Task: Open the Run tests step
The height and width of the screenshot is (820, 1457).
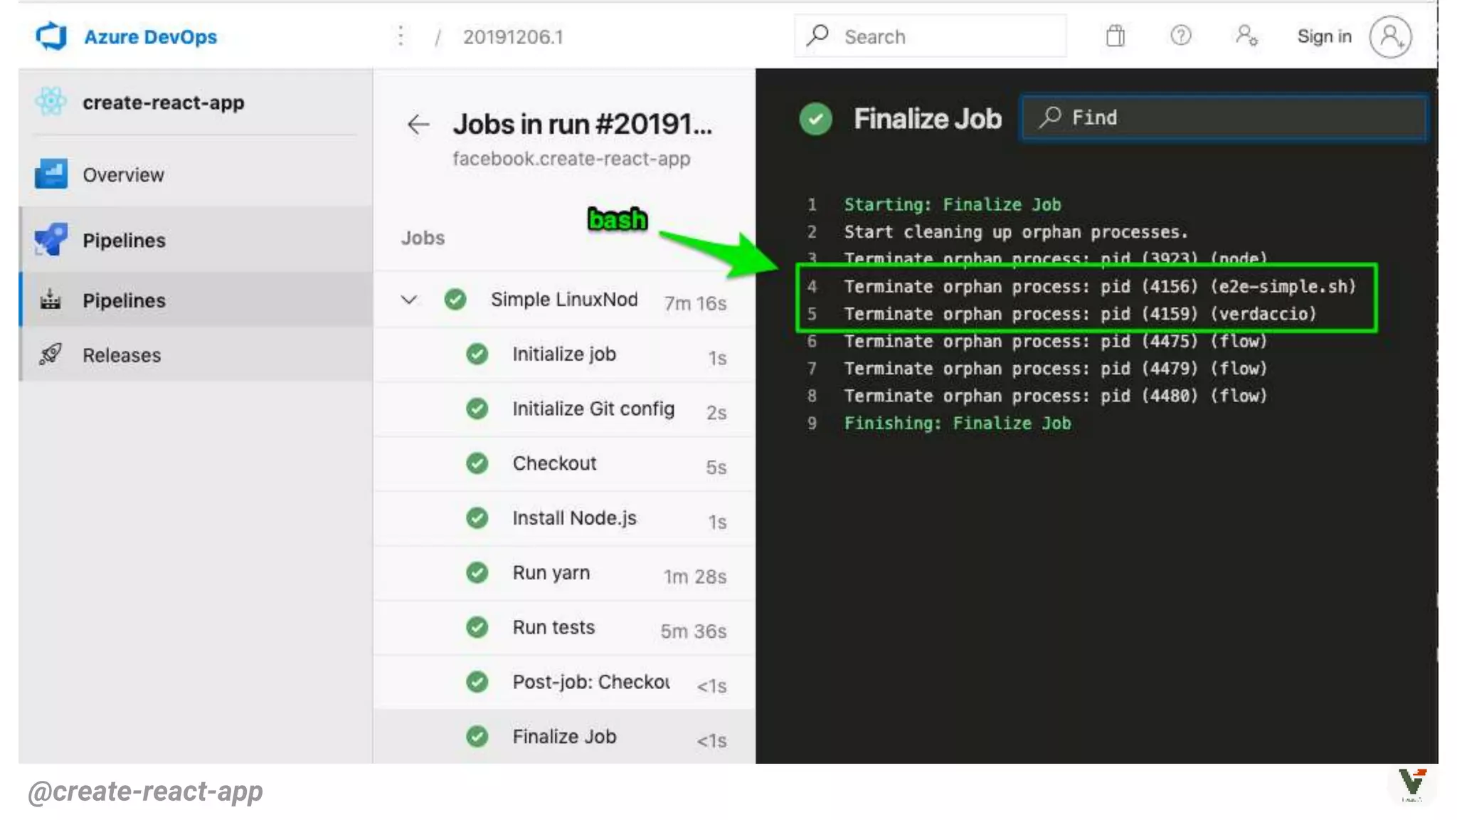Action: pyautogui.click(x=564, y=628)
